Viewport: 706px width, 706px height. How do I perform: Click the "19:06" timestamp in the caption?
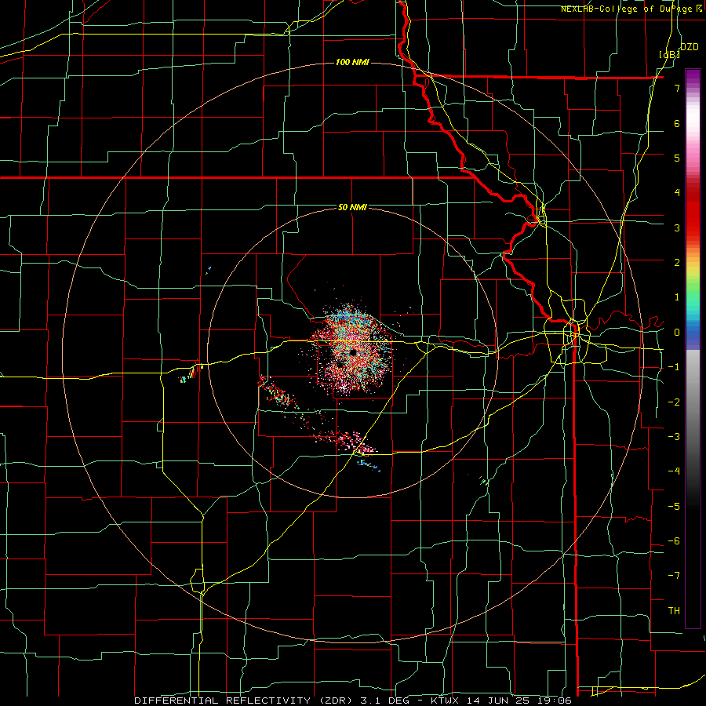click(x=555, y=701)
